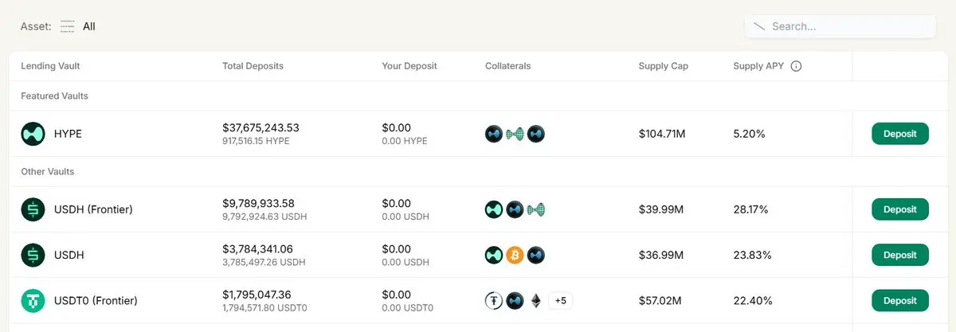956x332 pixels.
Task: Click the USDT0 (Frontier) vault icon
Action: pyautogui.click(x=33, y=301)
